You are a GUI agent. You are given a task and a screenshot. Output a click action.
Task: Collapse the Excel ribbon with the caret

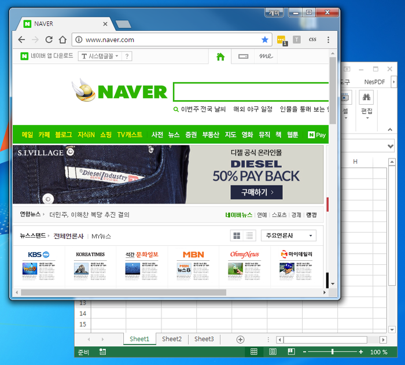coord(390,130)
